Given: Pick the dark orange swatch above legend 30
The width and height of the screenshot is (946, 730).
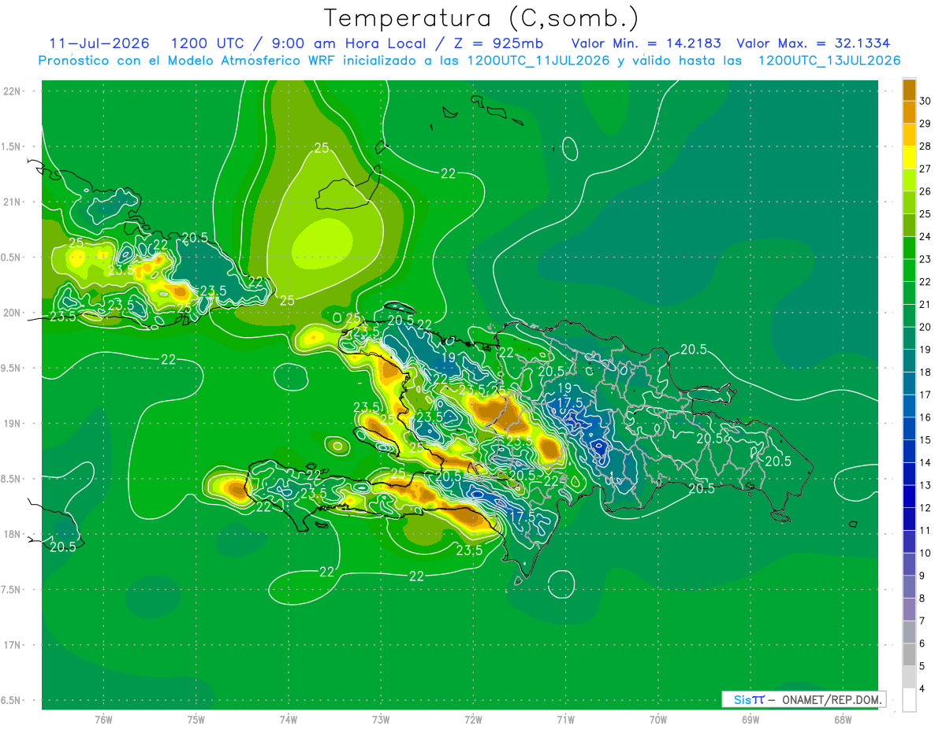Looking at the screenshot, I should (x=909, y=90).
